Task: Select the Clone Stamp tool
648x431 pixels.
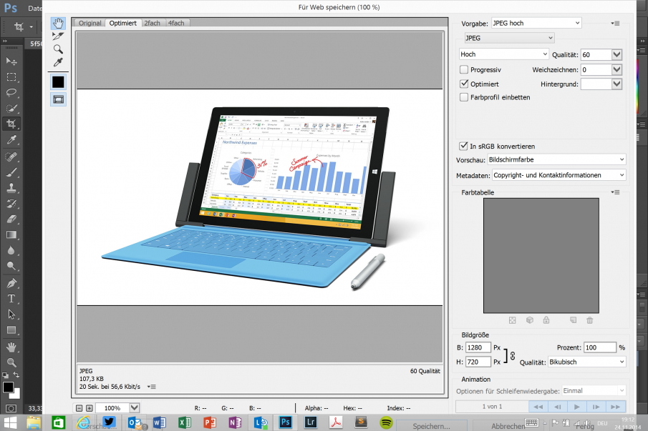Action: pos(11,188)
